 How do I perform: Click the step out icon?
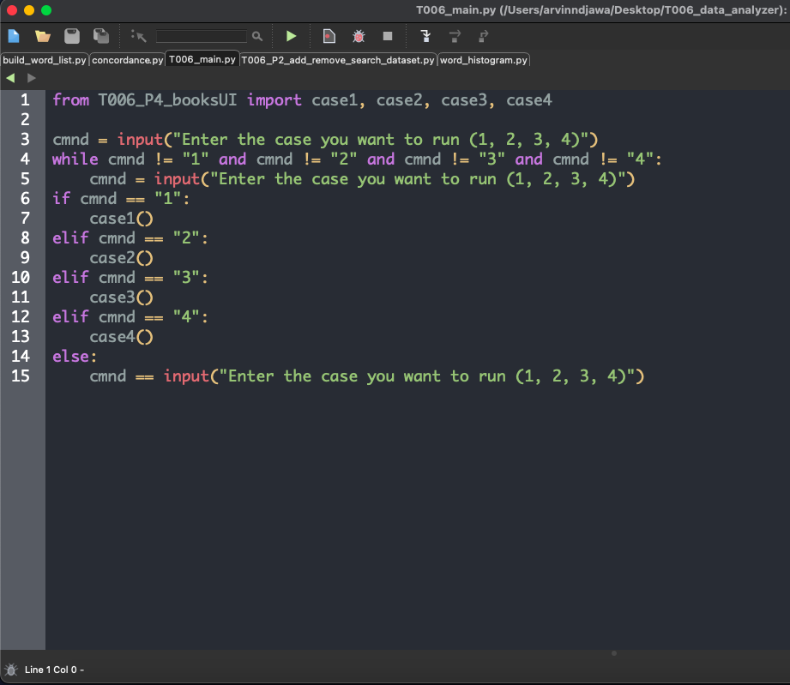click(483, 36)
